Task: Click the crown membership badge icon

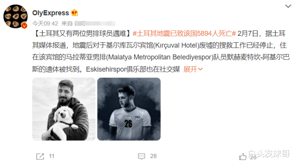Action: 74,13
